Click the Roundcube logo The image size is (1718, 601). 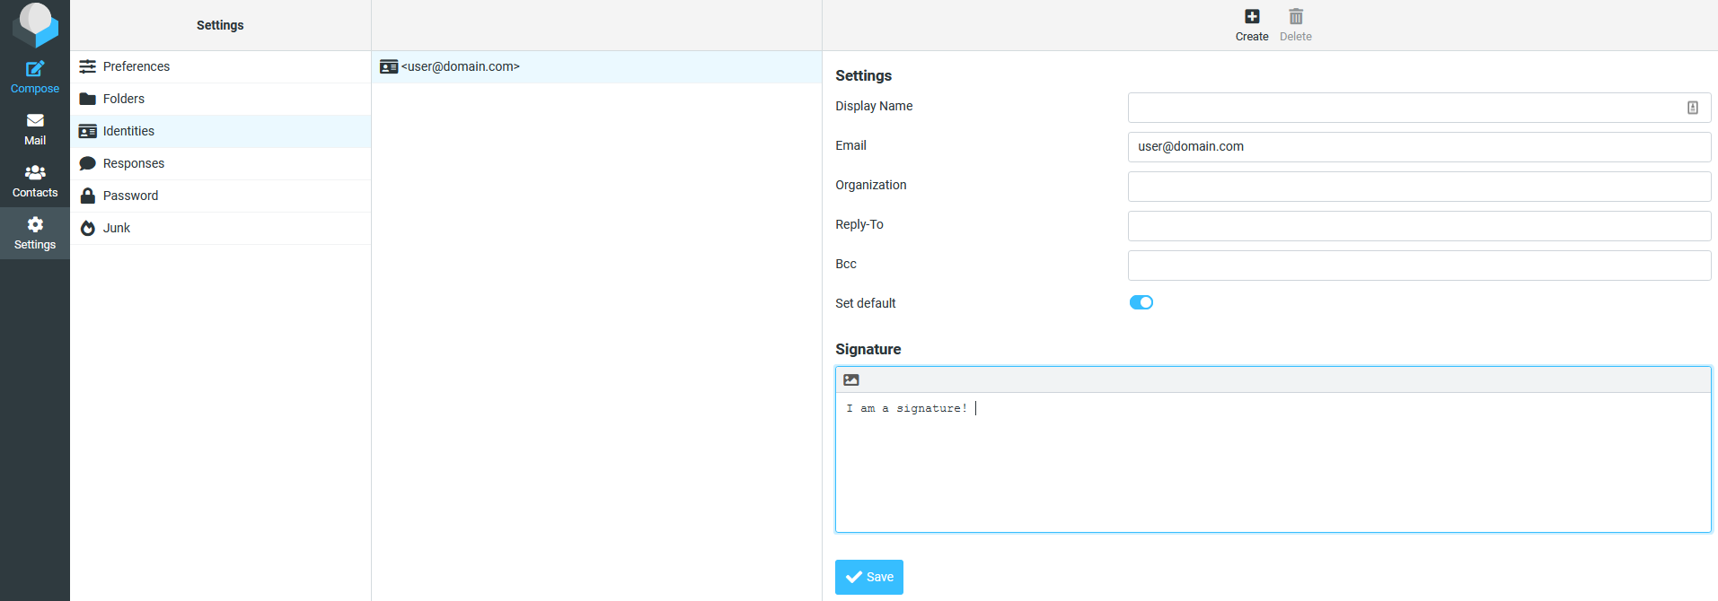[x=35, y=23]
